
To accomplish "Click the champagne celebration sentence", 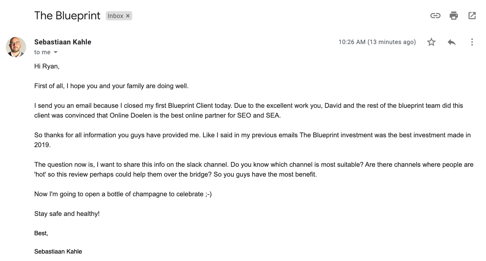I will [x=123, y=194].
